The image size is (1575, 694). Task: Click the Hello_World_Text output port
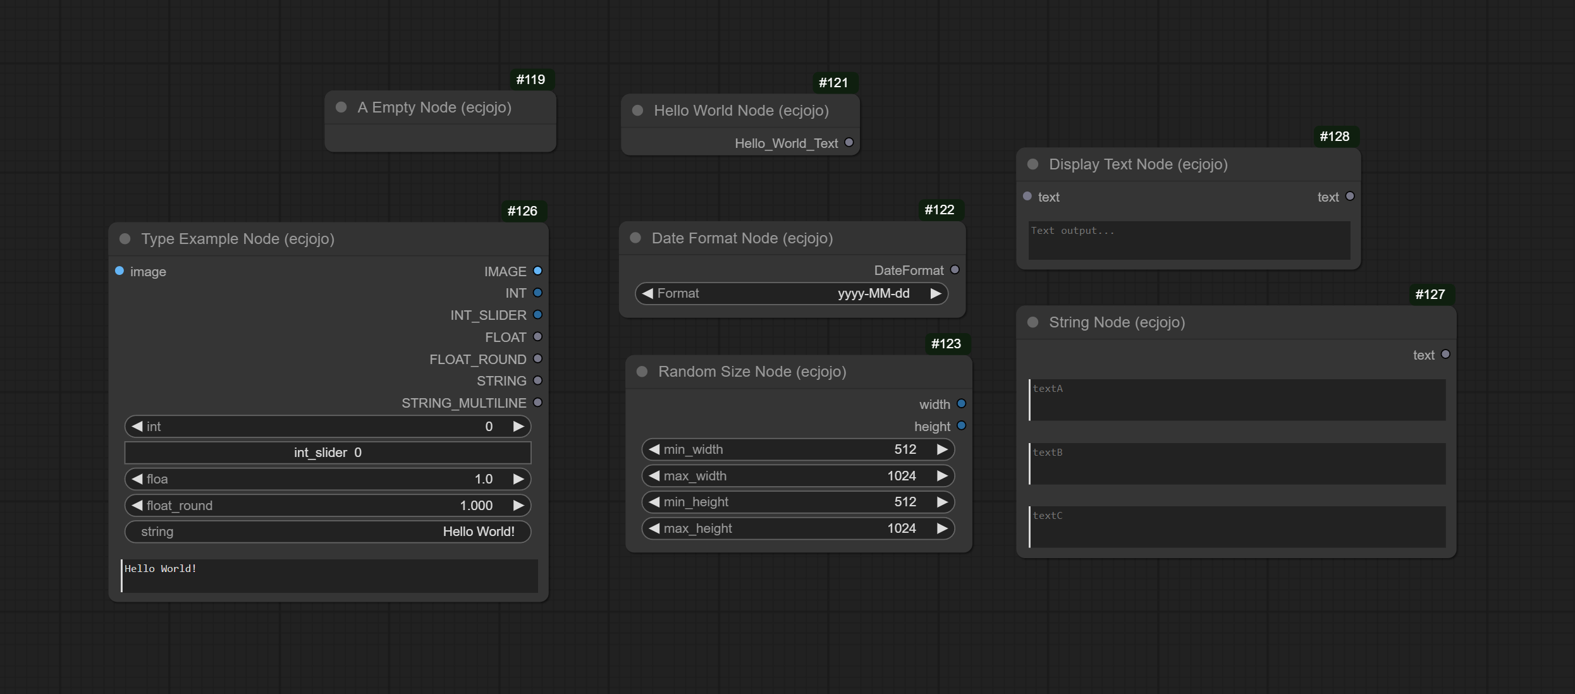point(849,143)
